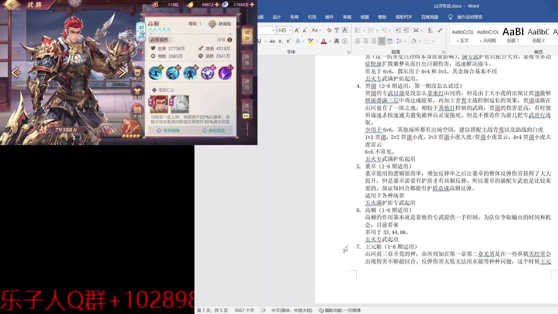Screen dimensions: 558x314
Task: Expand borders dropdown arrow
Action: [x=433, y=41]
